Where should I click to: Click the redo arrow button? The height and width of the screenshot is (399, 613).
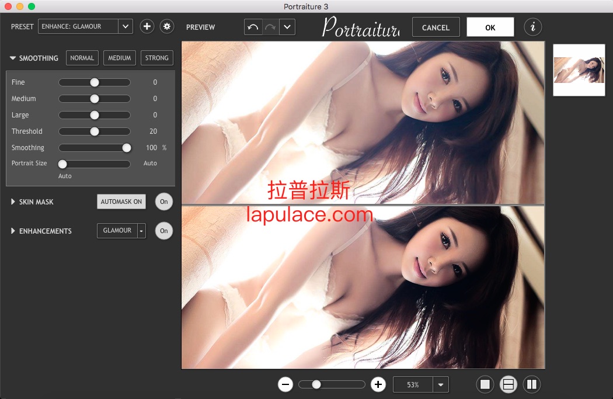(270, 27)
